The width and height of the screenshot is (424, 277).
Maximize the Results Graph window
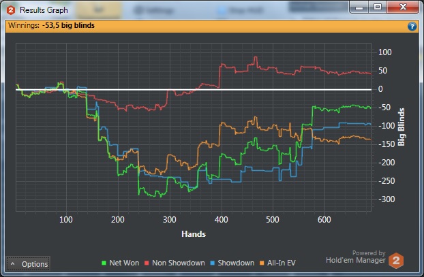click(x=378, y=7)
